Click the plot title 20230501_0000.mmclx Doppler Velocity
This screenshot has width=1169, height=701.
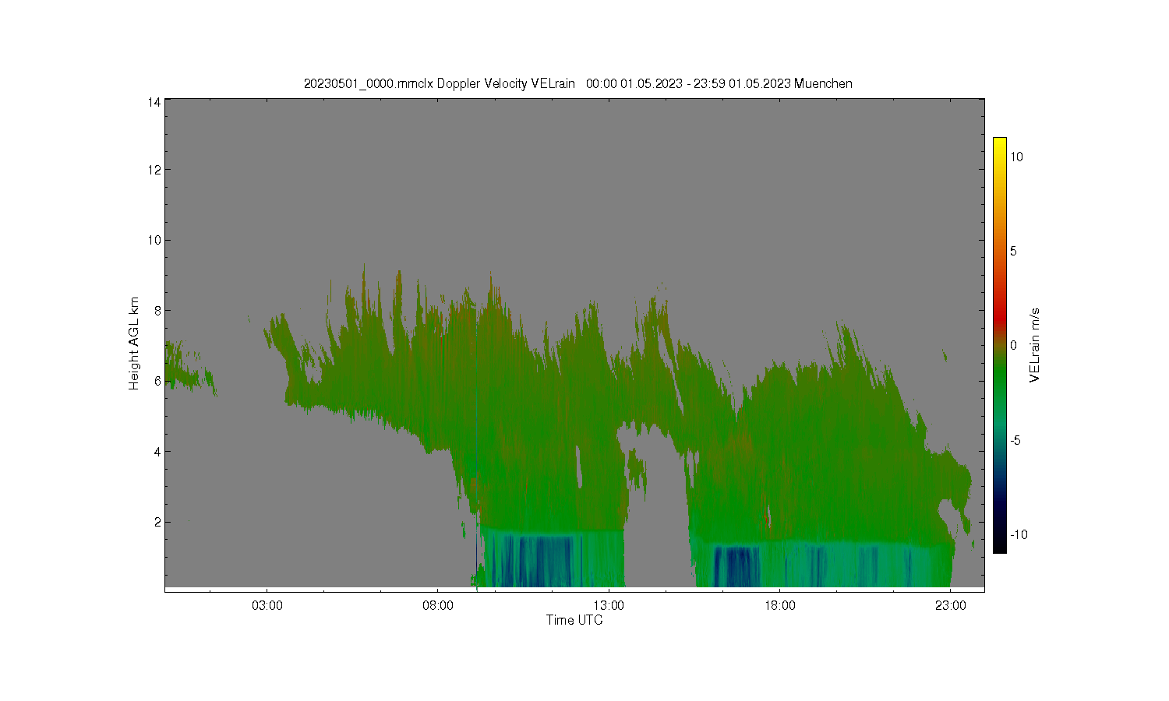[x=577, y=83]
